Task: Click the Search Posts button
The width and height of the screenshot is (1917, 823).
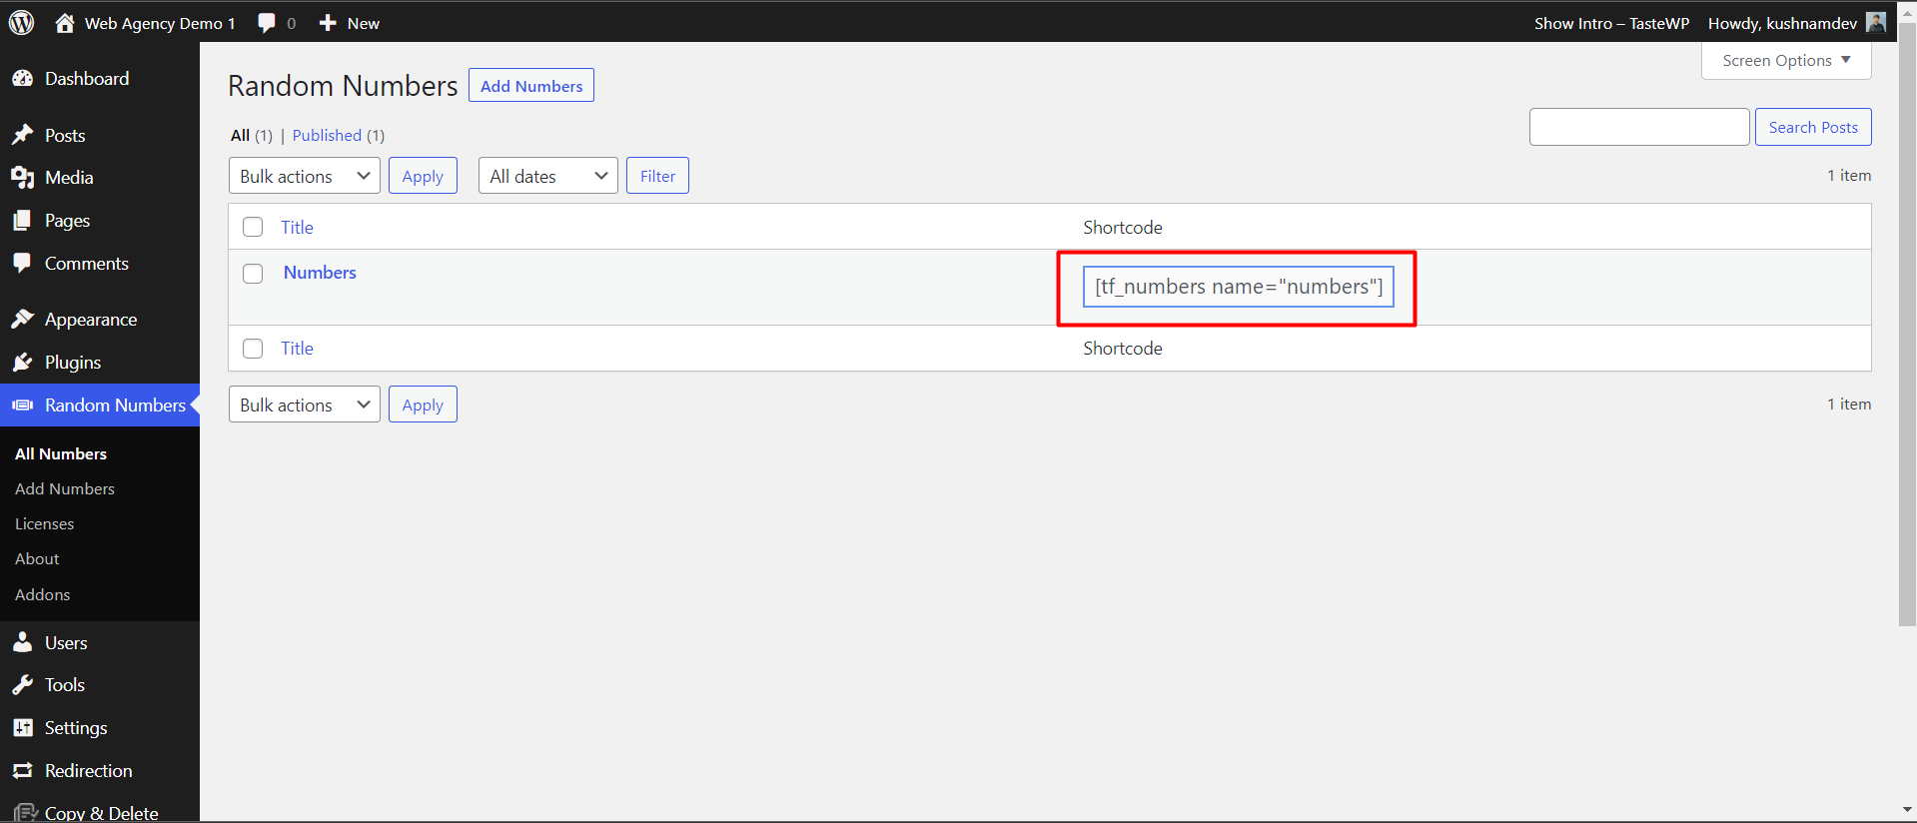Action: (x=1813, y=127)
